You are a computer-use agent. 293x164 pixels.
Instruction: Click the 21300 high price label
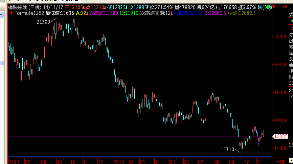[43, 22]
